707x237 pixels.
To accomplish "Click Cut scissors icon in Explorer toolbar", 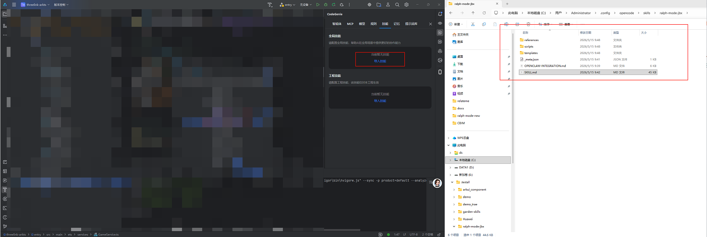I will (x=473, y=24).
